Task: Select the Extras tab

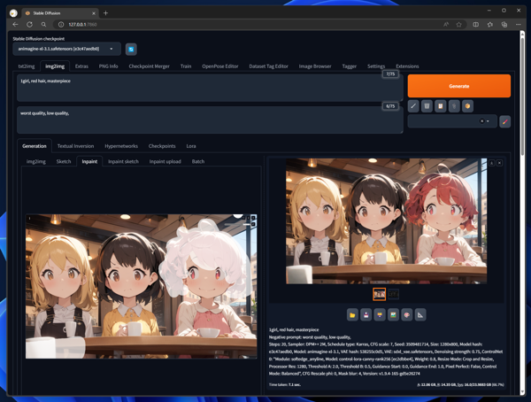Action: pyautogui.click(x=81, y=66)
